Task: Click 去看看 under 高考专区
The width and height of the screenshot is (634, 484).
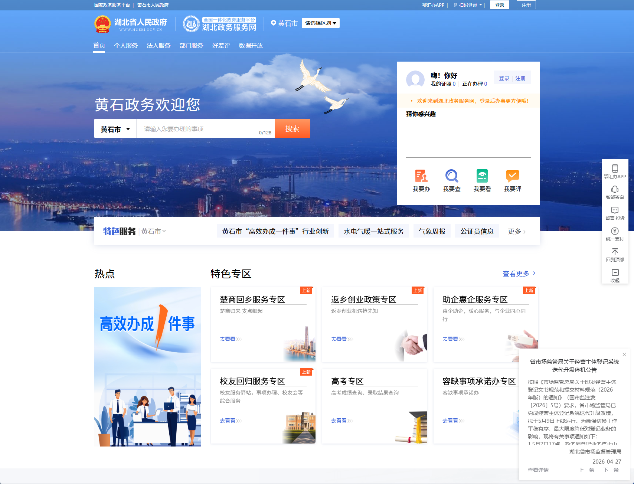Action: click(342, 421)
